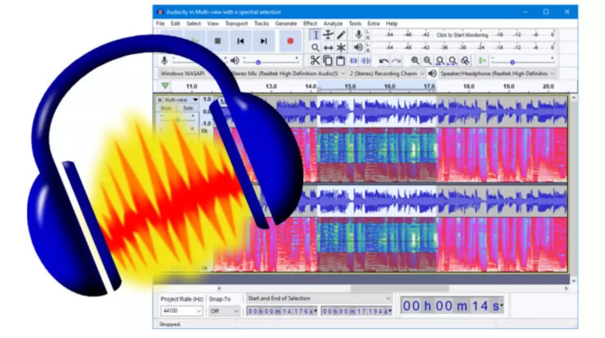Open the Speaker/Headphone playback device dropdown
605x338 pixels.
pos(497,73)
